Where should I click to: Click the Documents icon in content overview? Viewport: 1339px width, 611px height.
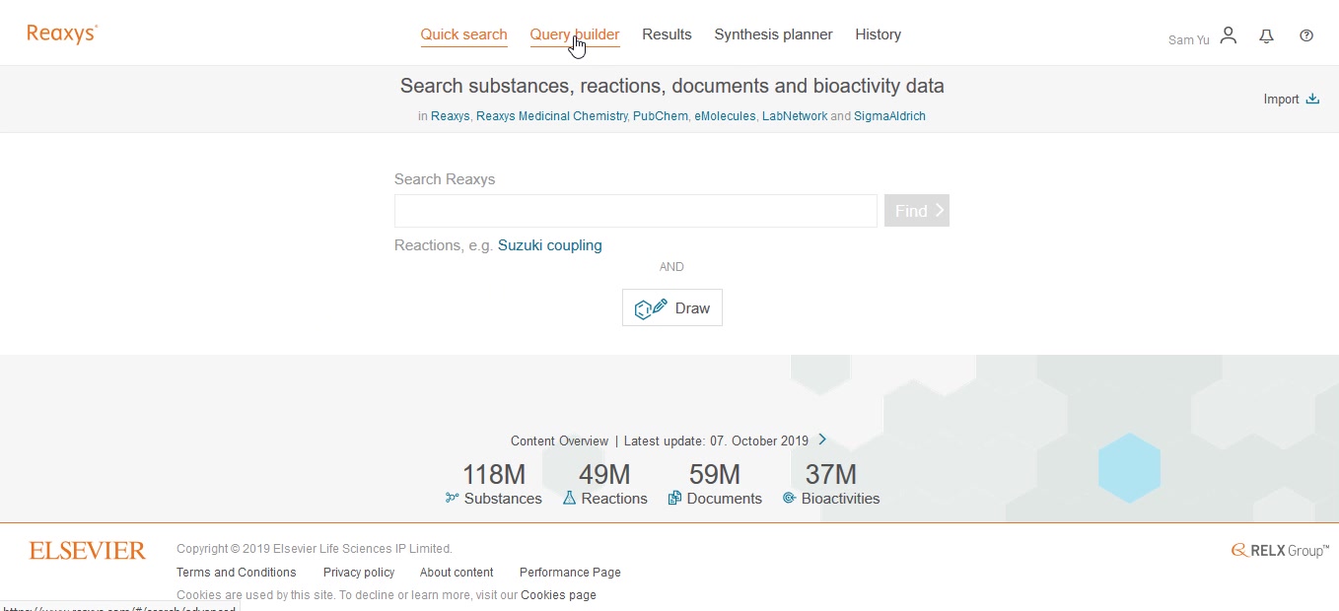(x=674, y=499)
